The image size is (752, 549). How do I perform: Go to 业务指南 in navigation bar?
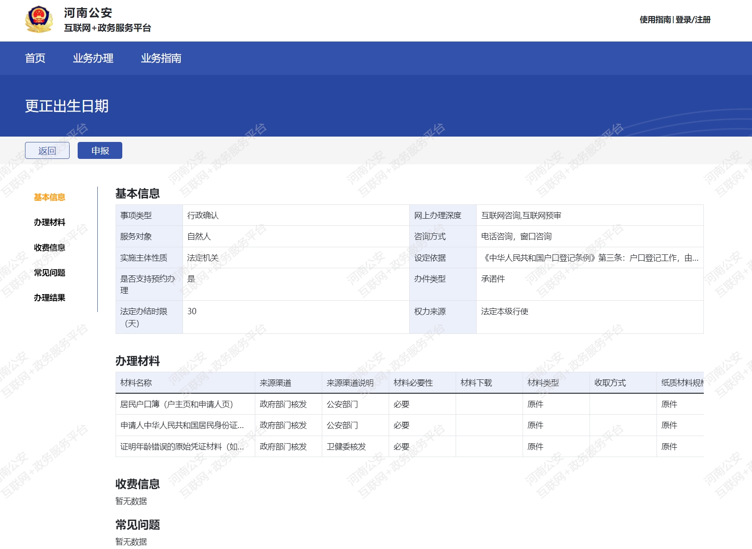click(x=161, y=58)
